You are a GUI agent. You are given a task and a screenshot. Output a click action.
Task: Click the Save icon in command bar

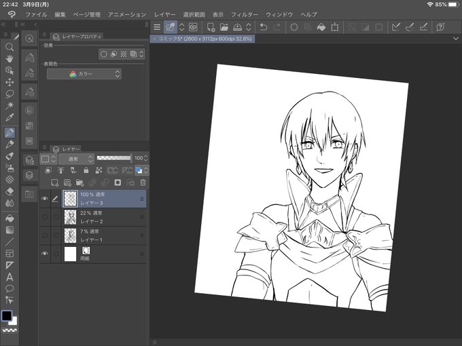(x=238, y=27)
